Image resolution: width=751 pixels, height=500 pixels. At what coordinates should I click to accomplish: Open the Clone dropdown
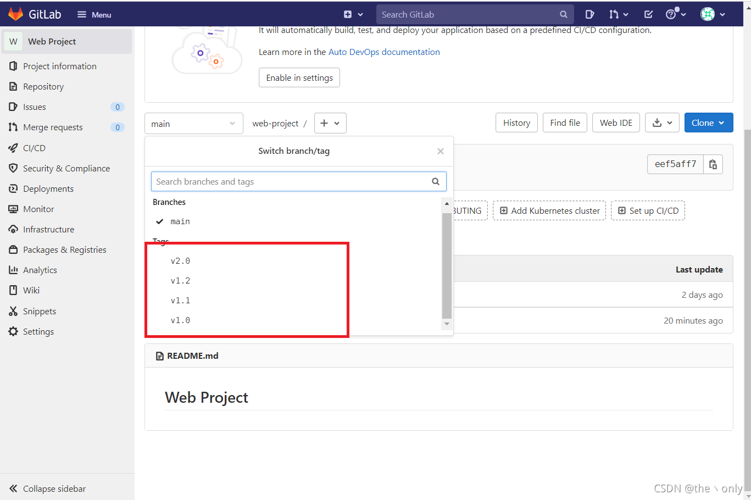coord(709,123)
